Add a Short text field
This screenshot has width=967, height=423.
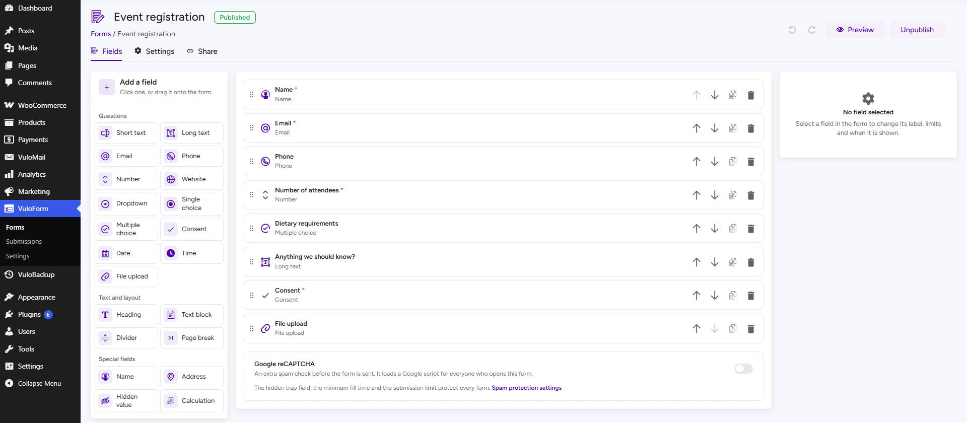coord(126,133)
